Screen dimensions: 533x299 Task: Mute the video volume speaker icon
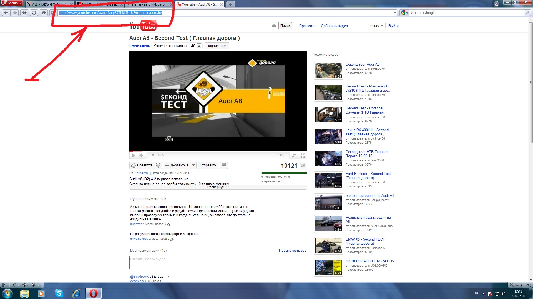coord(141,155)
